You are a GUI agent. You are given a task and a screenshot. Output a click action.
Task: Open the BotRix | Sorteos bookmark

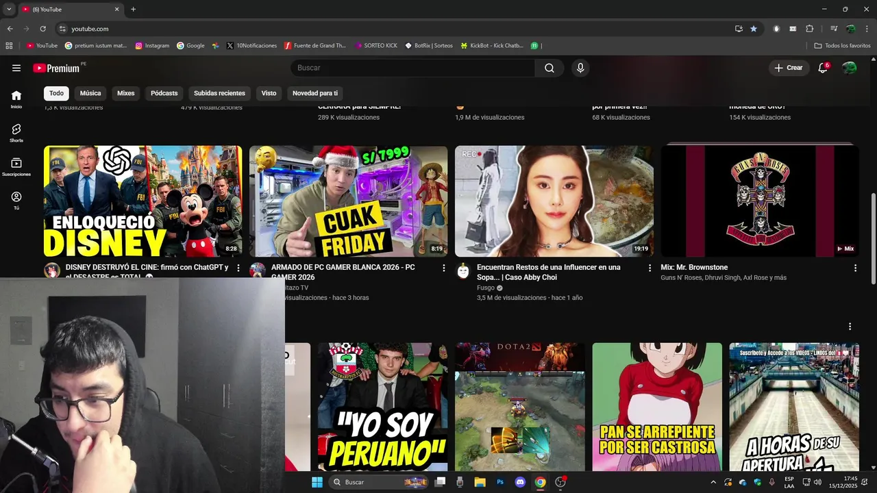click(429, 46)
